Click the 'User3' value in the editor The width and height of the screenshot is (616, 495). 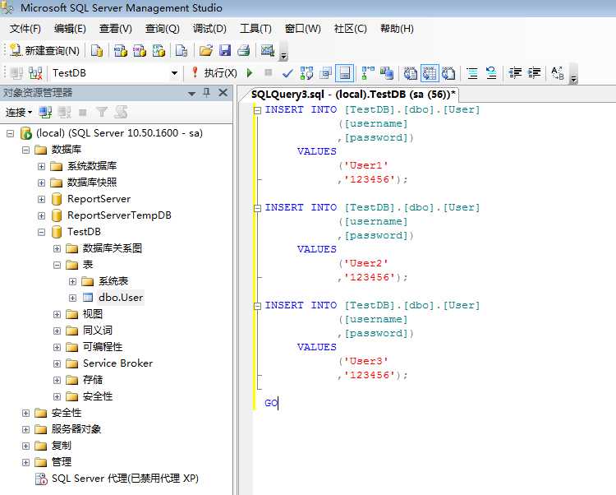point(366,361)
